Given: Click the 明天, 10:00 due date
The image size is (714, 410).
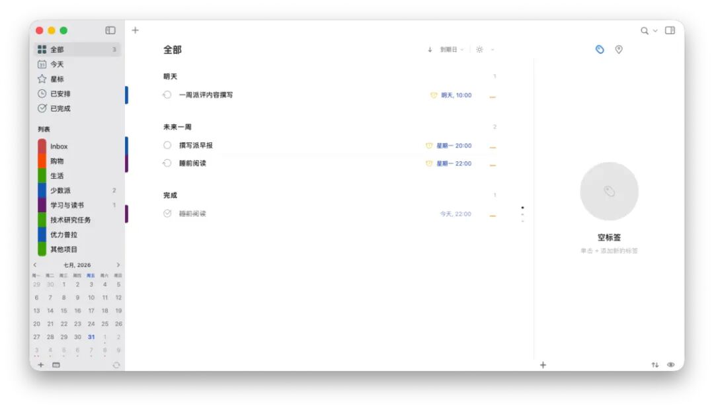Looking at the screenshot, I should click(x=456, y=95).
